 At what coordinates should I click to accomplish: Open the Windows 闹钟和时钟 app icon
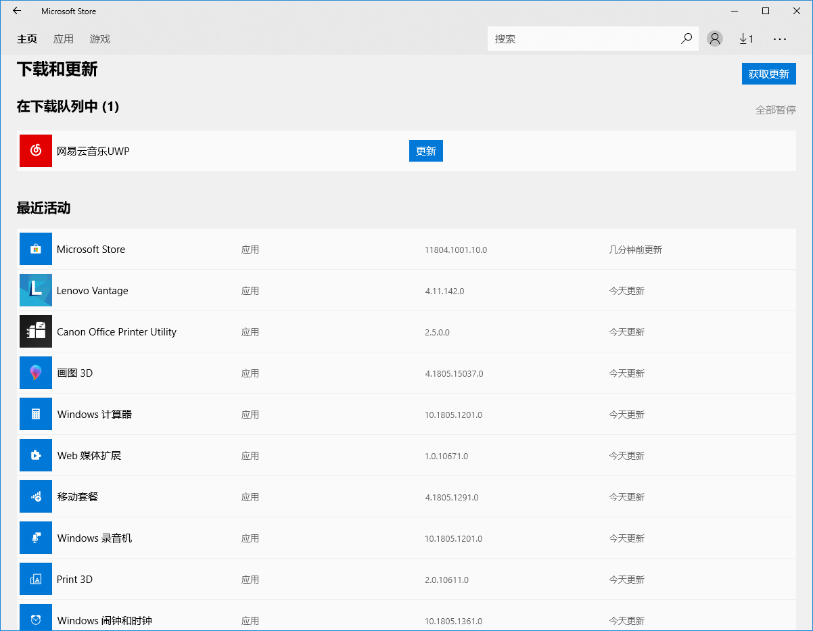[x=36, y=617]
